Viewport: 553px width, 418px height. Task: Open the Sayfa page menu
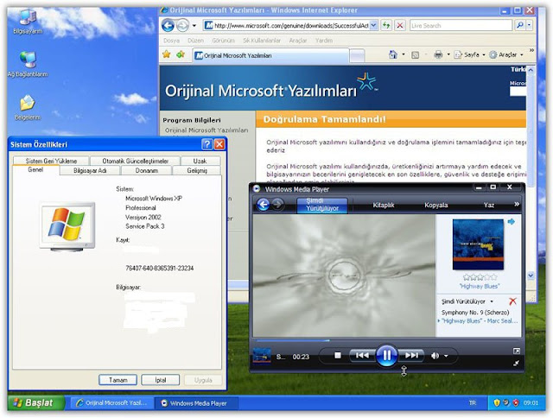468,54
